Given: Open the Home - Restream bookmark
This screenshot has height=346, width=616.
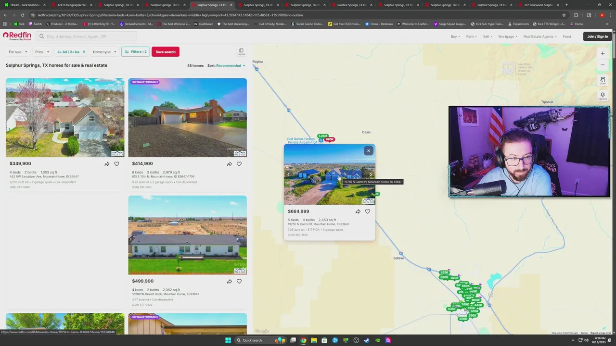Looking at the screenshot, I should [379, 24].
